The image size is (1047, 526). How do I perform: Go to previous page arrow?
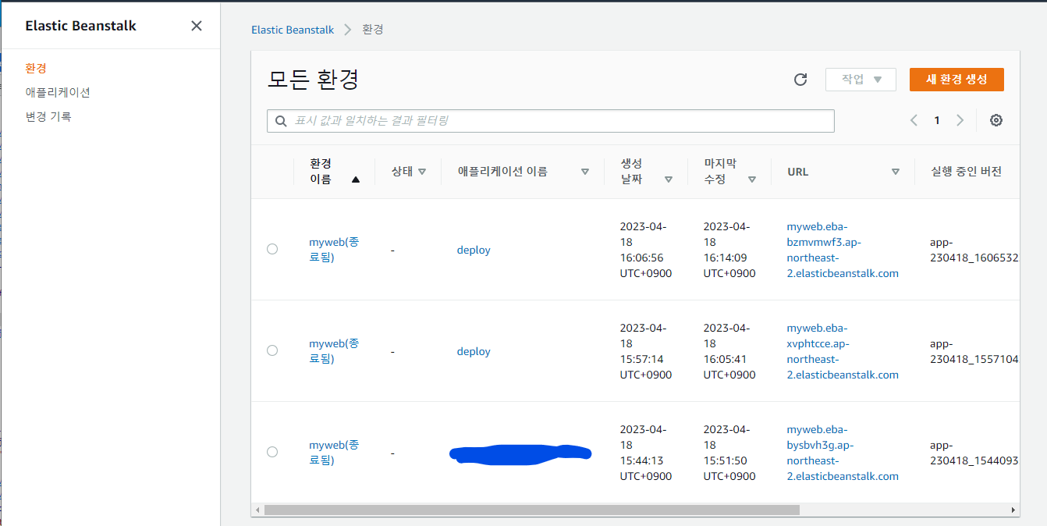(x=914, y=120)
